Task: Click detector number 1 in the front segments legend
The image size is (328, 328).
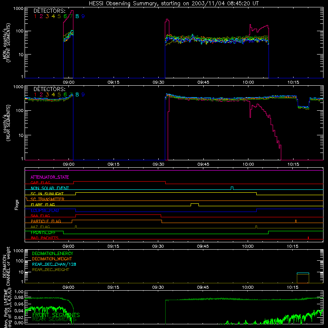Action: (35, 16)
